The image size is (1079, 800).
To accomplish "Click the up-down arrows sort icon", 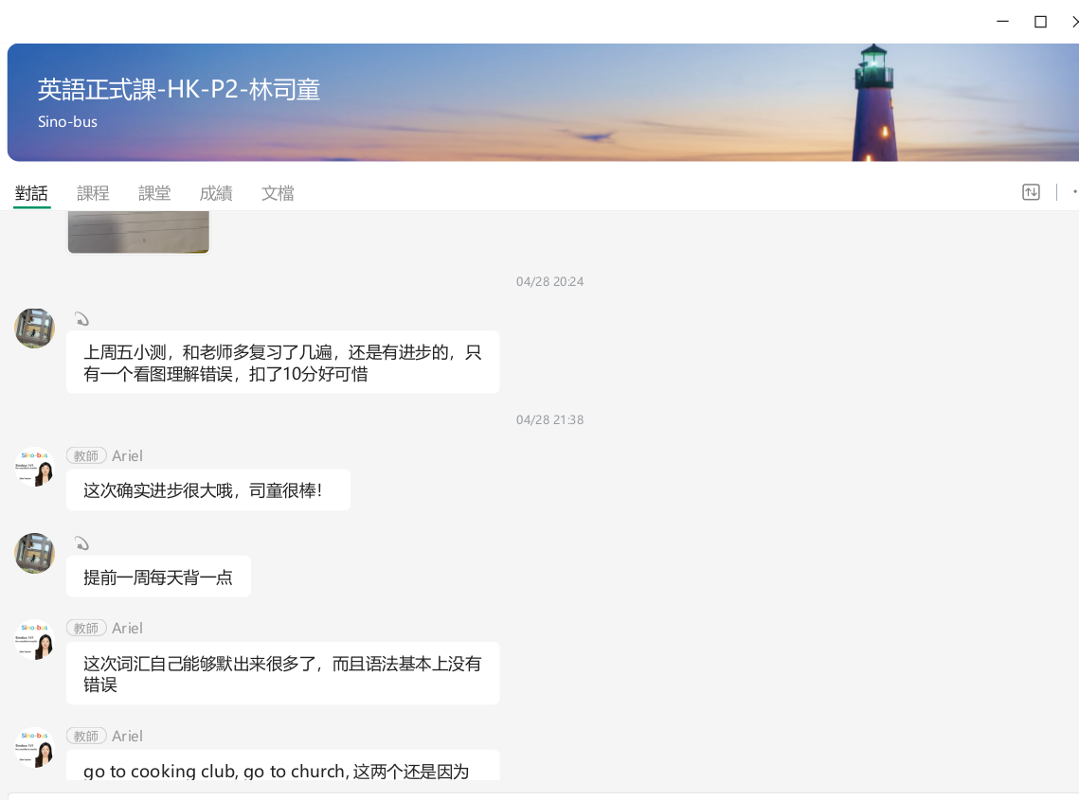I will tap(1031, 192).
